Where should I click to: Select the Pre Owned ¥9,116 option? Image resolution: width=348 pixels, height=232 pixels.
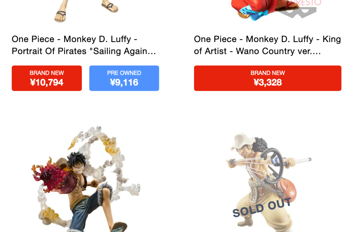[124, 78]
